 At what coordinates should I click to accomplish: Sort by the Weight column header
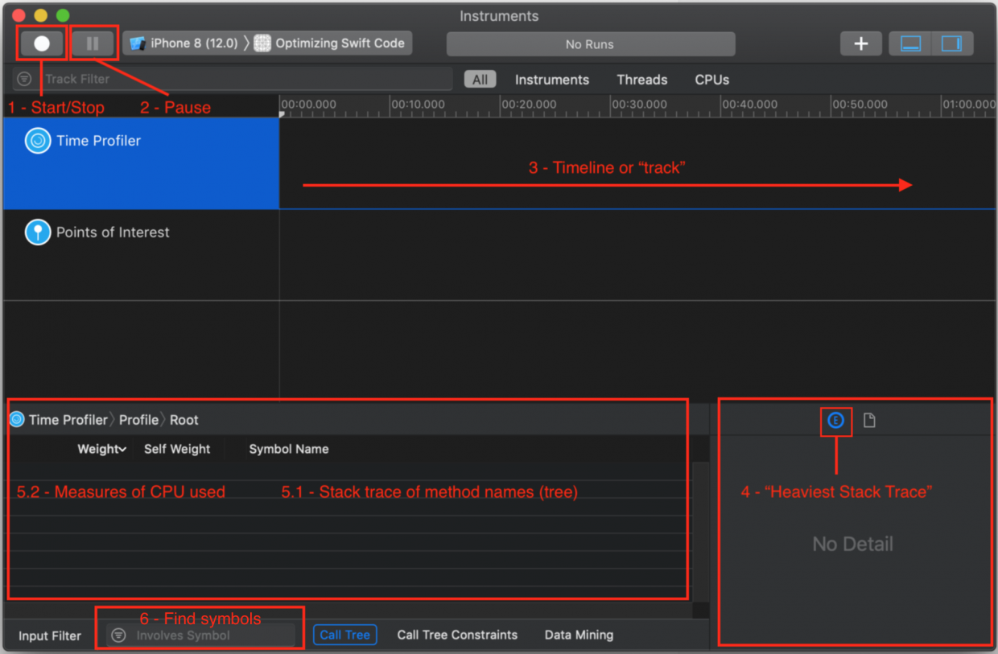click(101, 449)
